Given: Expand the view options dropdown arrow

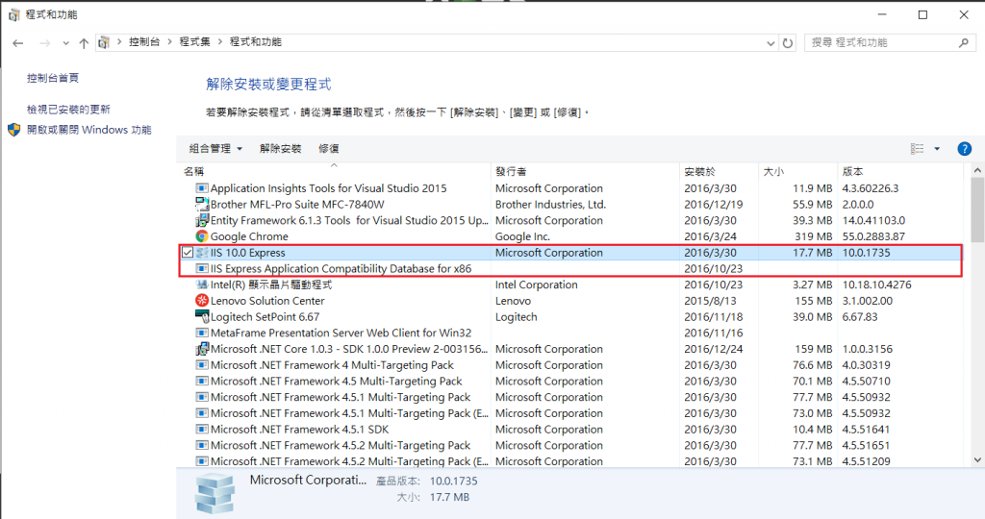Looking at the screenshot, I should [937, 149].
